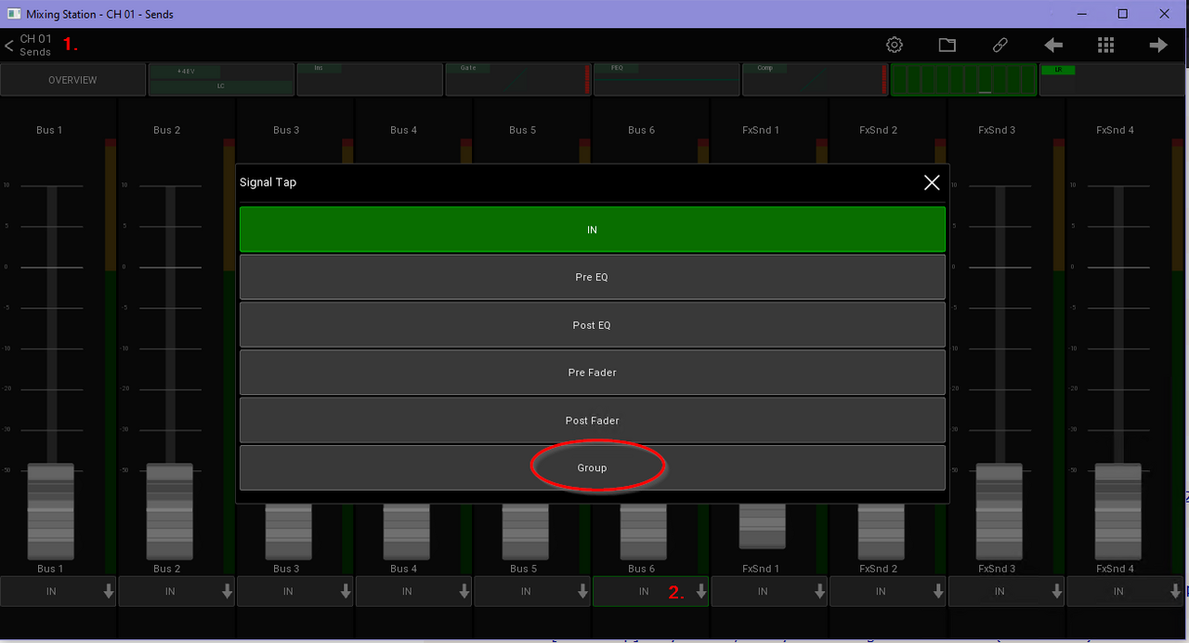Click the FxSnd 4 send fader
Image resolution: width=1189 pixels, height=643 pixels.
pyautogui.click(x=1118, y=511)
